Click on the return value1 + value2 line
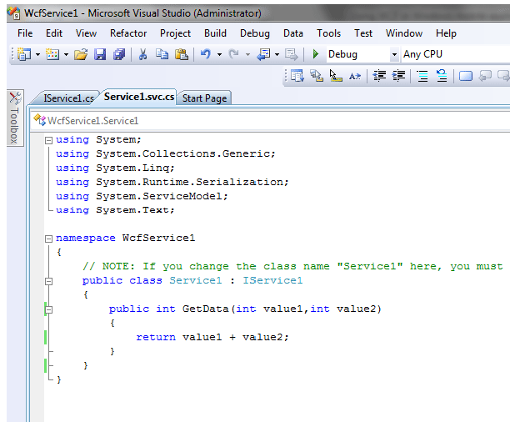The image size is (510, 422). [x=212, y=337]
